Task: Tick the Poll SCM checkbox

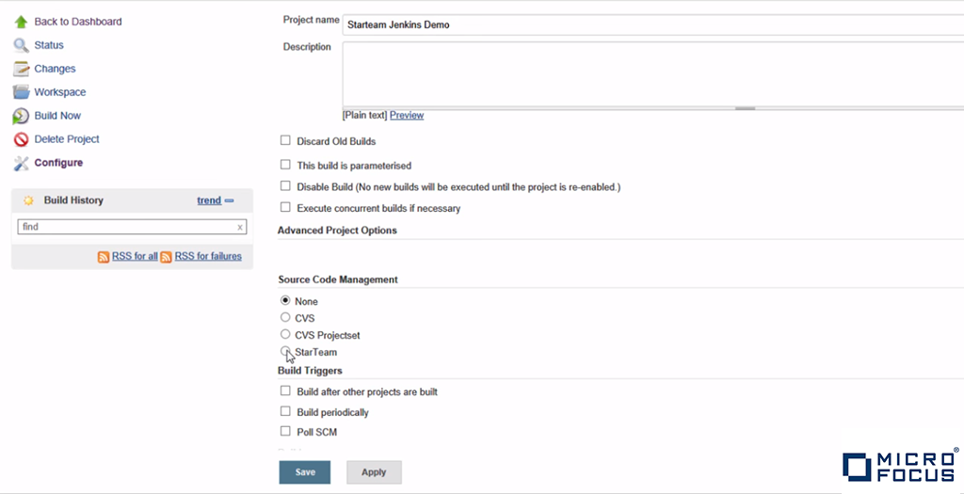Action: click(285, 432)
